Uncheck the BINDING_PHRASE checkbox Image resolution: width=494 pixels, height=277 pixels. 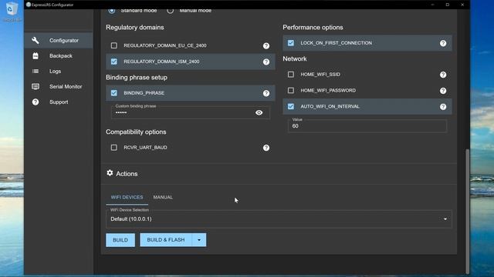coord(114,93)
